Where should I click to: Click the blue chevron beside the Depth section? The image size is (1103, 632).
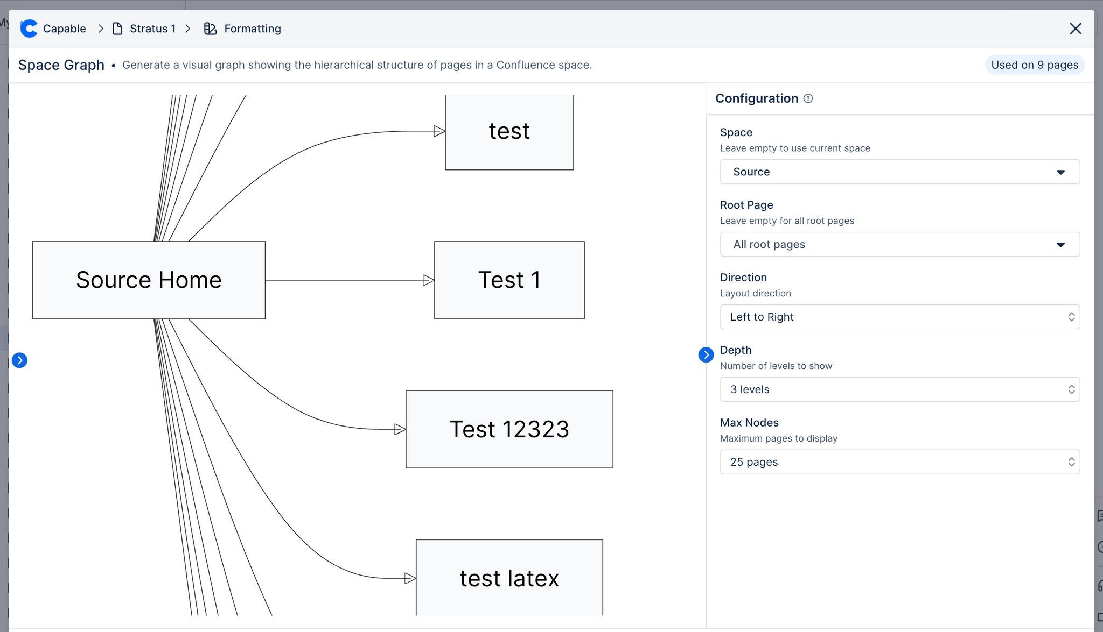706,354
